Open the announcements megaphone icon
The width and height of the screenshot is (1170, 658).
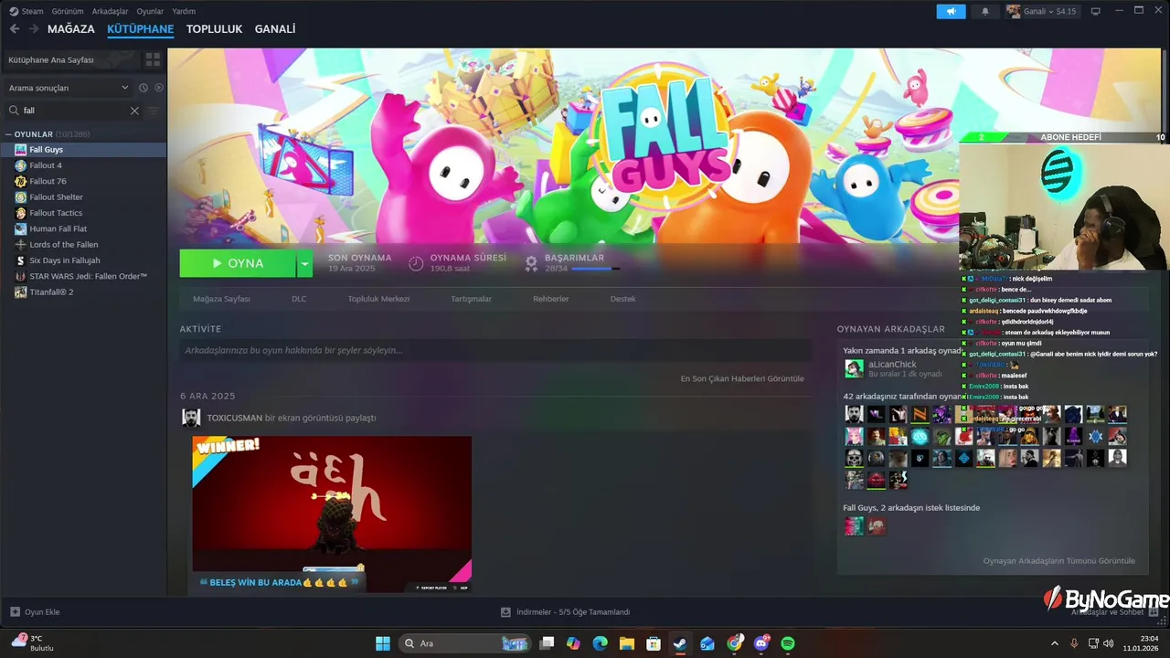tap(951, 11)
